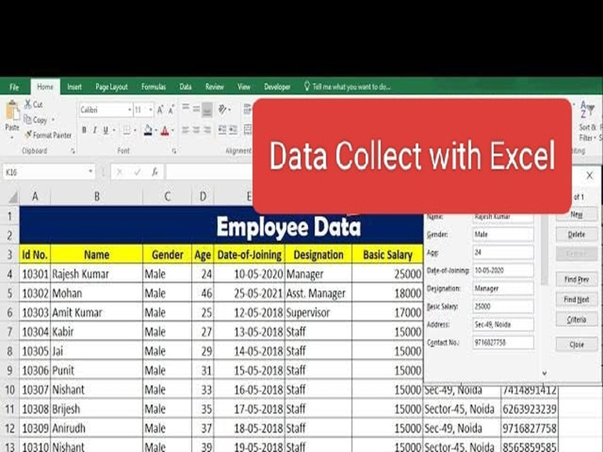Expand the Borders dropdown arrow

[135, 131]
